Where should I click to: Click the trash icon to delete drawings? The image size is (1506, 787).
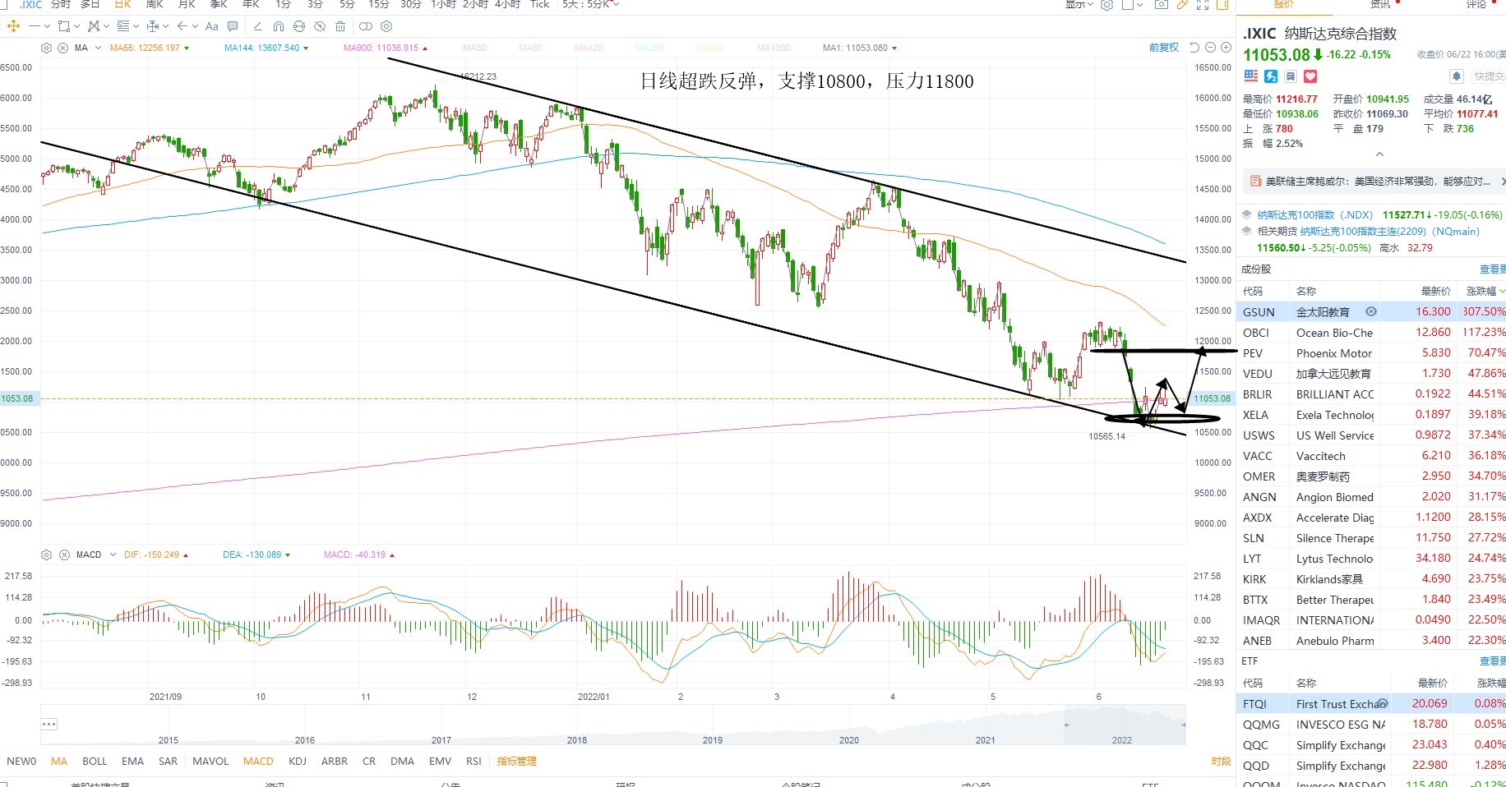pyautogui.click(x=340, y=26)
